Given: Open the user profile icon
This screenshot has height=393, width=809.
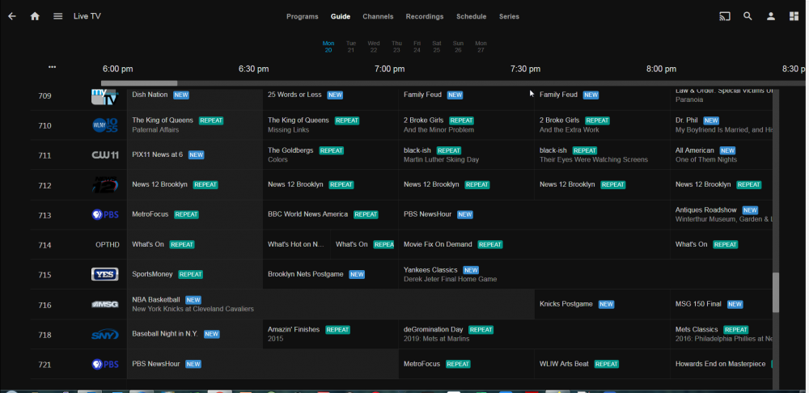Looking at the screenshot, I should click(771, 16).
